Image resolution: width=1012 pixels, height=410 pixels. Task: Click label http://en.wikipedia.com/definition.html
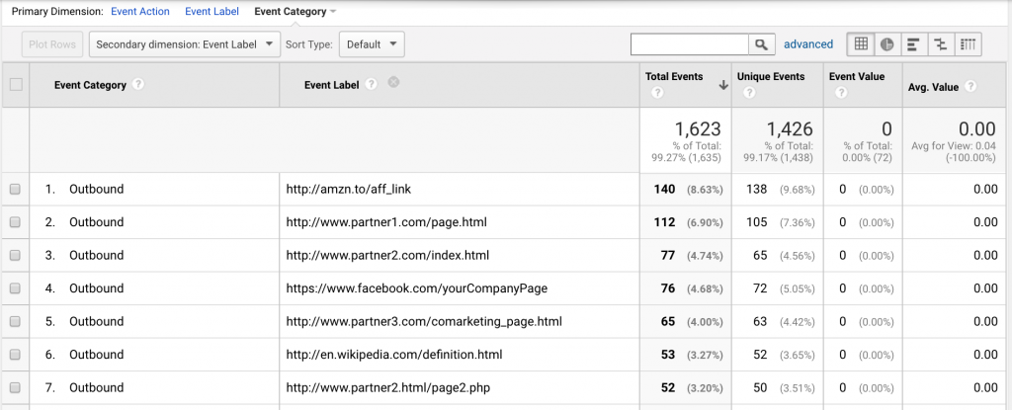tap(394, 355)
